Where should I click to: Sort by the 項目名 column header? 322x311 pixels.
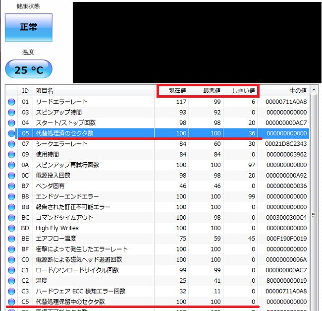pos(94,91)
